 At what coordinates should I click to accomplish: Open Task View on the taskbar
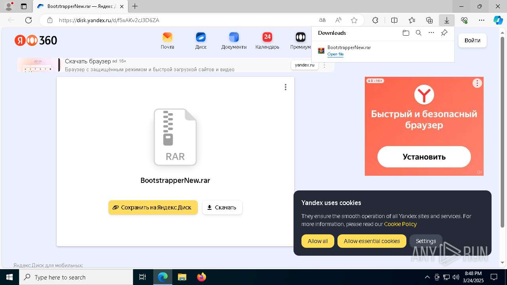click(143, 277)
